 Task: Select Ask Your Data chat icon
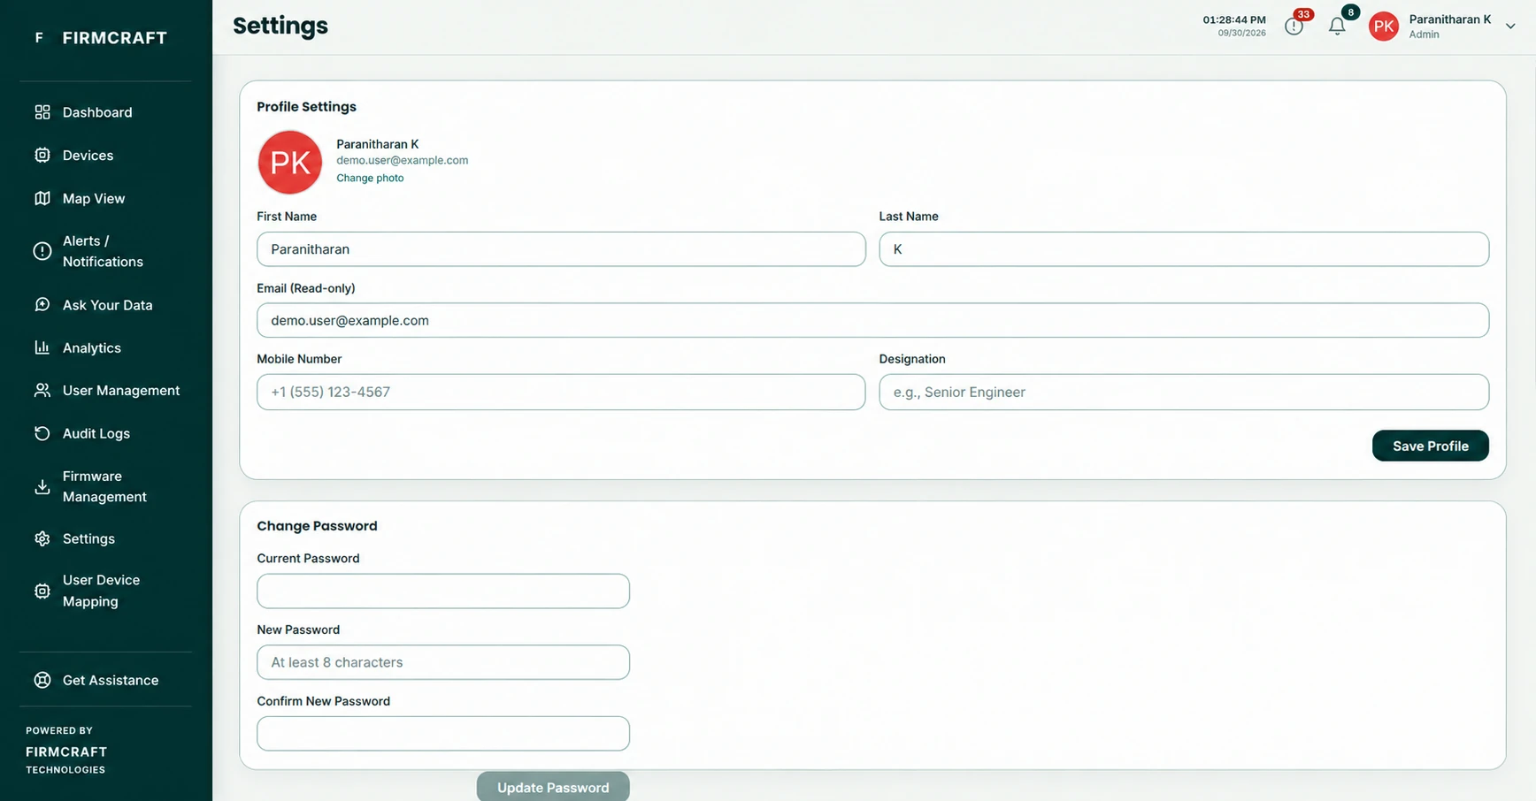[x=42, y=305]
